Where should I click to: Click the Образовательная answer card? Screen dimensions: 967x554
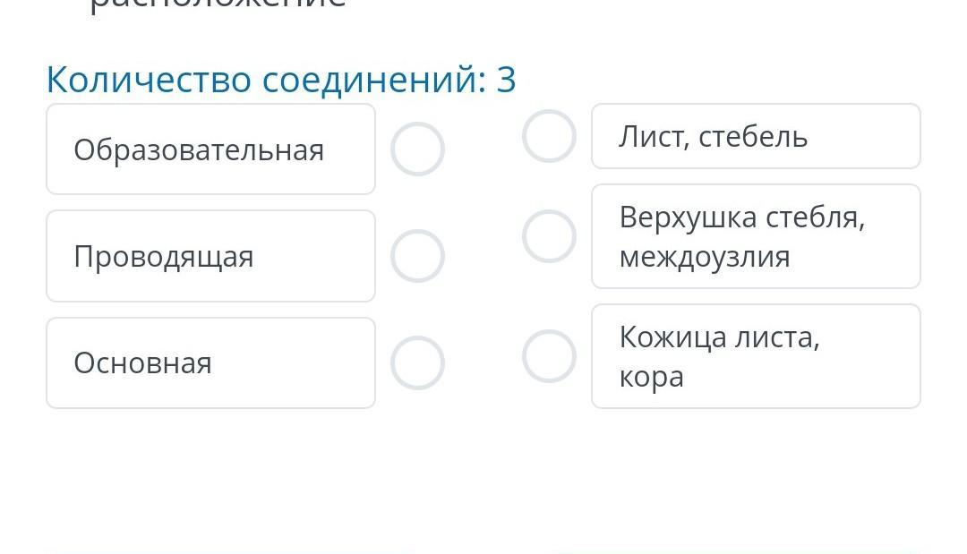pyautogui.click(x=210, y=149)
